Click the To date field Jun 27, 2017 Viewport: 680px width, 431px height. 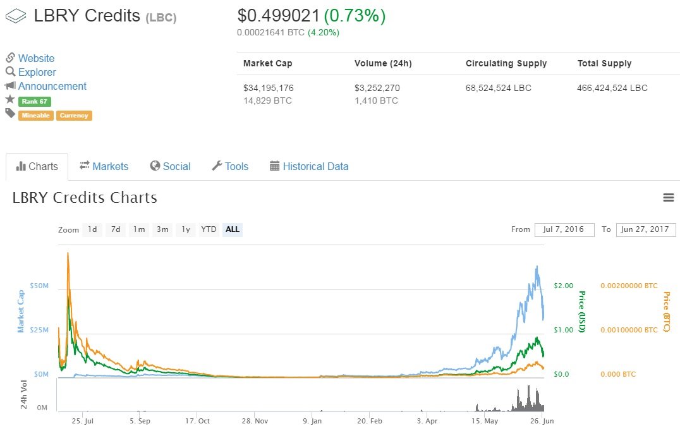[x=646, y=229]
